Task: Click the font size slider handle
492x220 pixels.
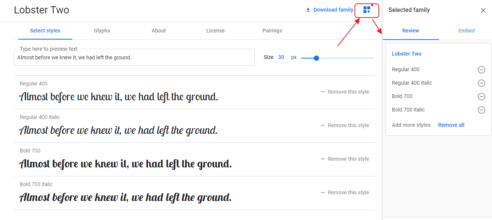Action: coord(316,58)
